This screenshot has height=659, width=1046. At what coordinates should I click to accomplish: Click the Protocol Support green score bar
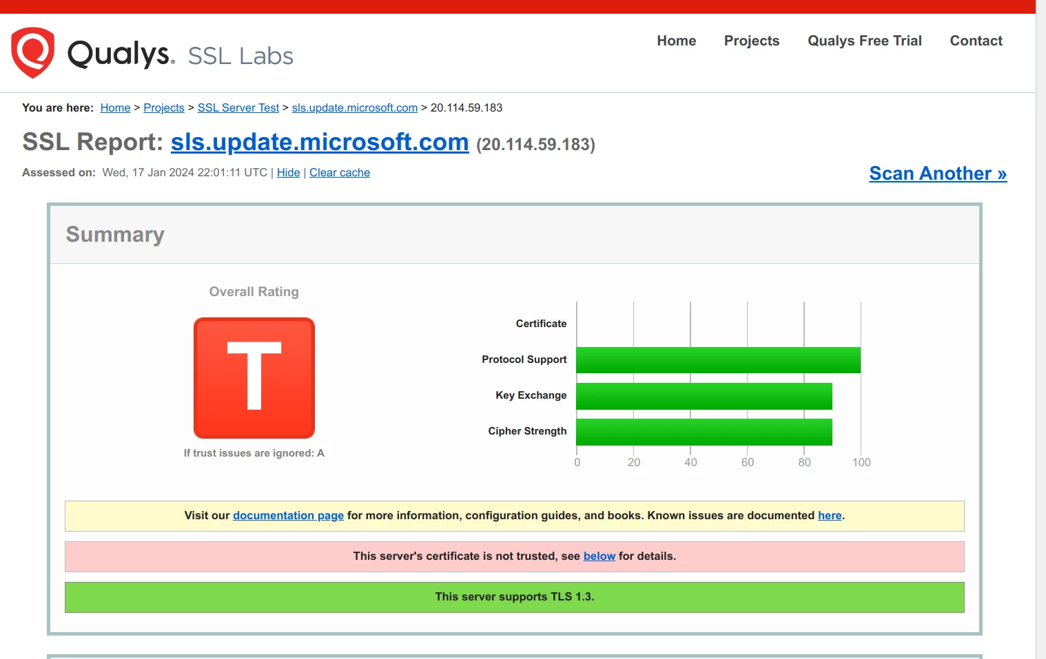click(x=719, y=360)
